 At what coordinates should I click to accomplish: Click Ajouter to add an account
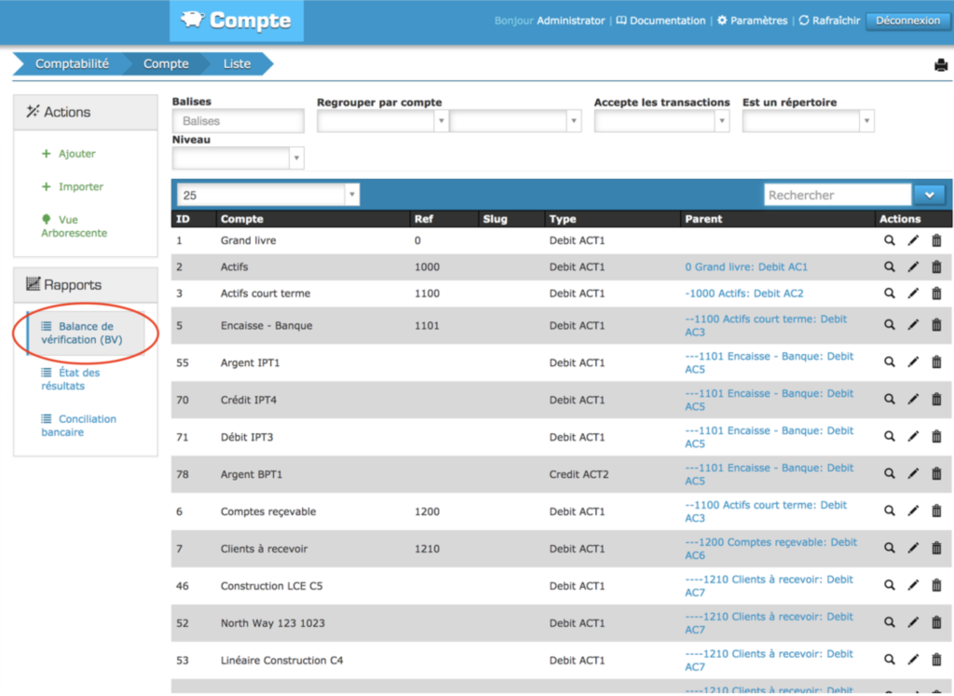point(76,154)
